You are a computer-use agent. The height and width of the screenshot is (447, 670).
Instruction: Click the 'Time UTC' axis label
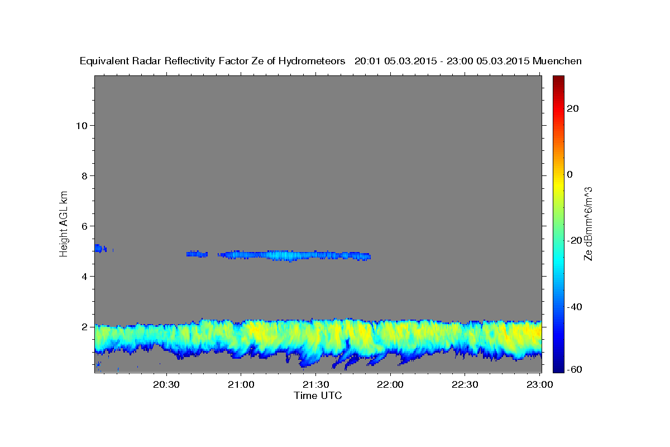(x=318, y=396)
